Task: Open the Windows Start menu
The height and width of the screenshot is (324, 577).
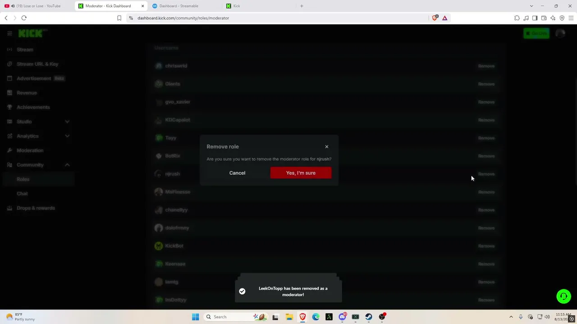Action: [195, 317]
